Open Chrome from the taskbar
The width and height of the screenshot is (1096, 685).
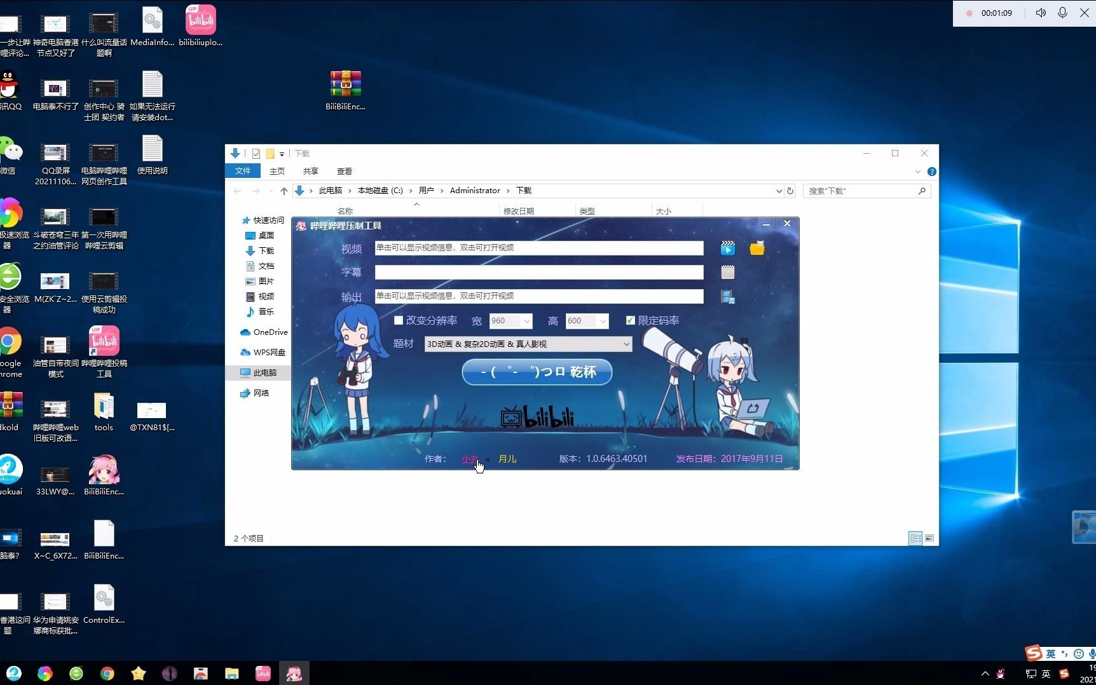click(x=107, y=674)
